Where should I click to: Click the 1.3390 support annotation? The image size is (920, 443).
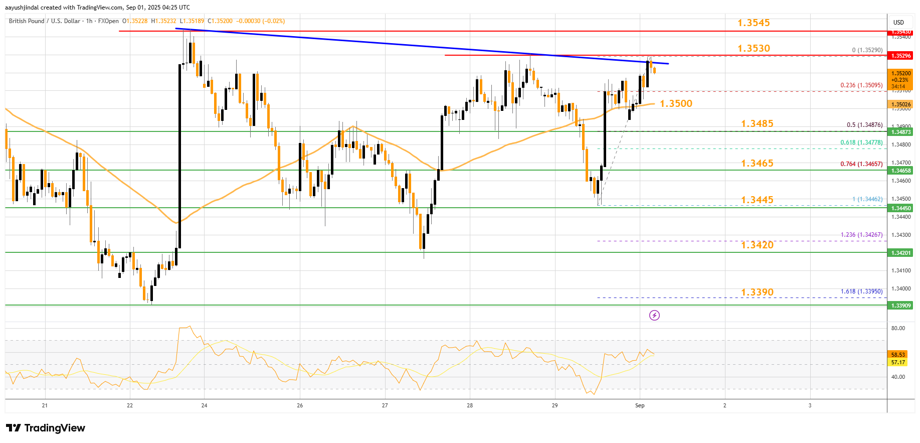pos(757,292)
